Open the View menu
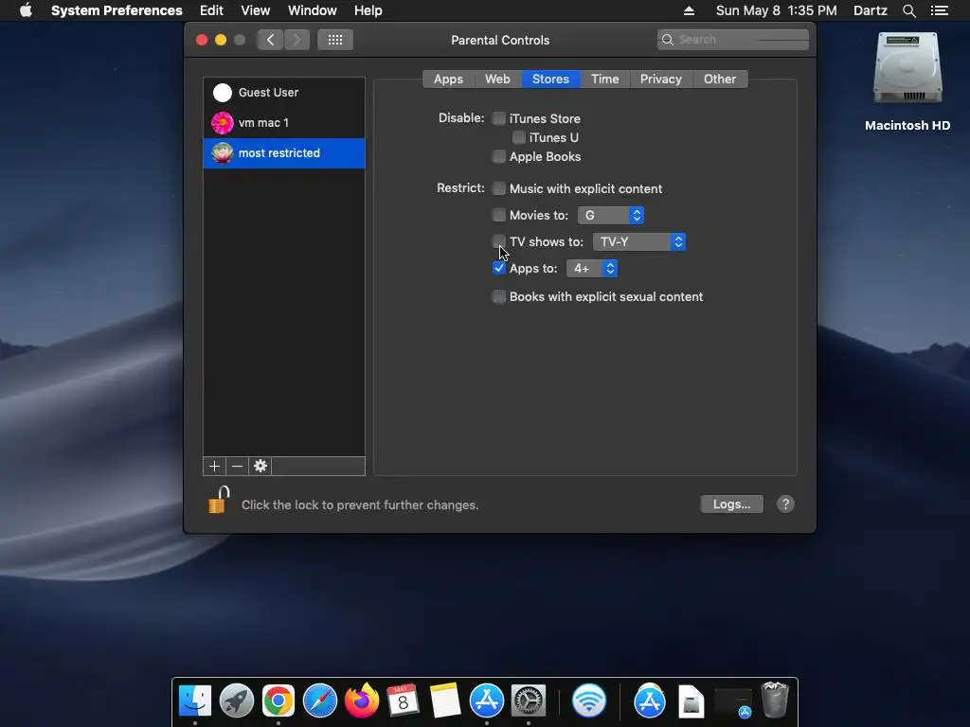This screenshot has width=970, height=727. (256, 10)
